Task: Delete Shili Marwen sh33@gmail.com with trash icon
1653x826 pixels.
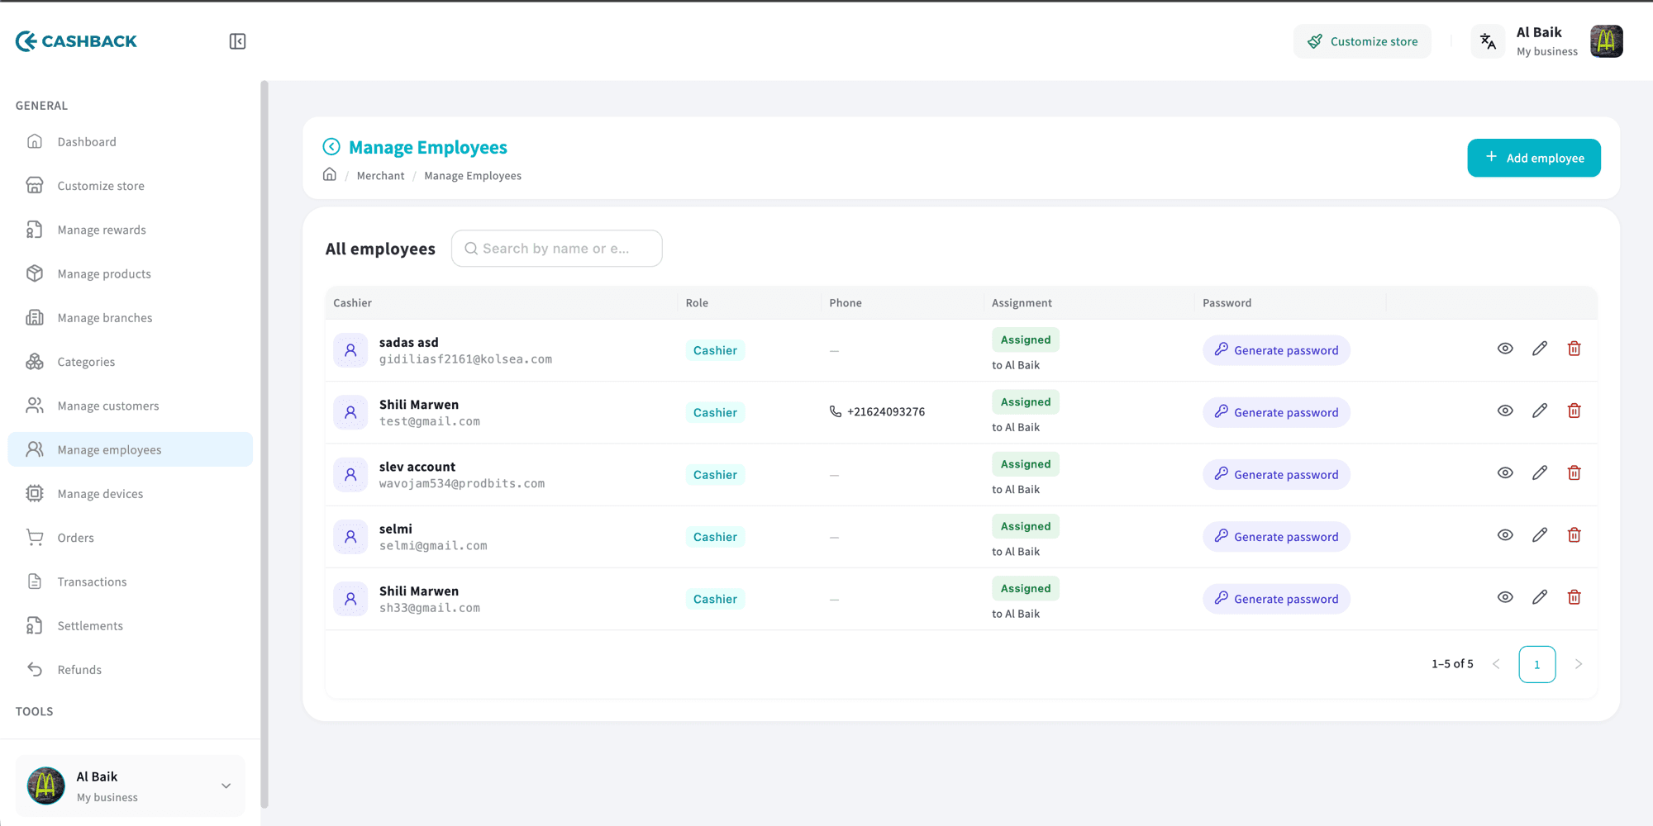Action: (1574, 597)
